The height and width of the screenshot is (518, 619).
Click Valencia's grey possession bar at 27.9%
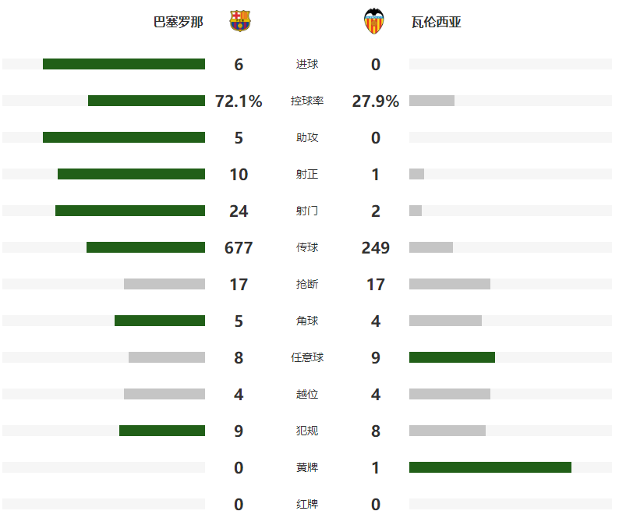click(432, 101)
